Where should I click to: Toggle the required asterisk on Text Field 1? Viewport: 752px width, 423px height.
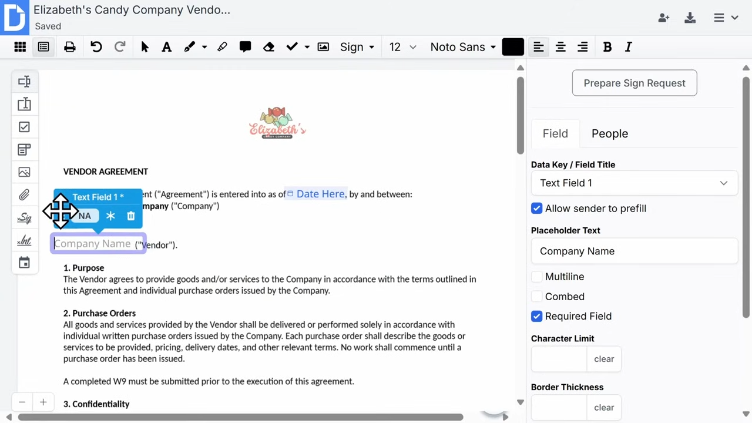tap(110, 216)
